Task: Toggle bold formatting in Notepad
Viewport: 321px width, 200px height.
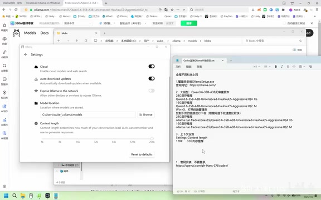Action: 276,67
